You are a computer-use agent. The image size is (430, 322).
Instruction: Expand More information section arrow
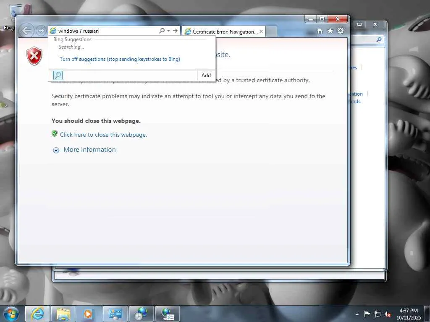pyautogui.click(x=56, y=150)
